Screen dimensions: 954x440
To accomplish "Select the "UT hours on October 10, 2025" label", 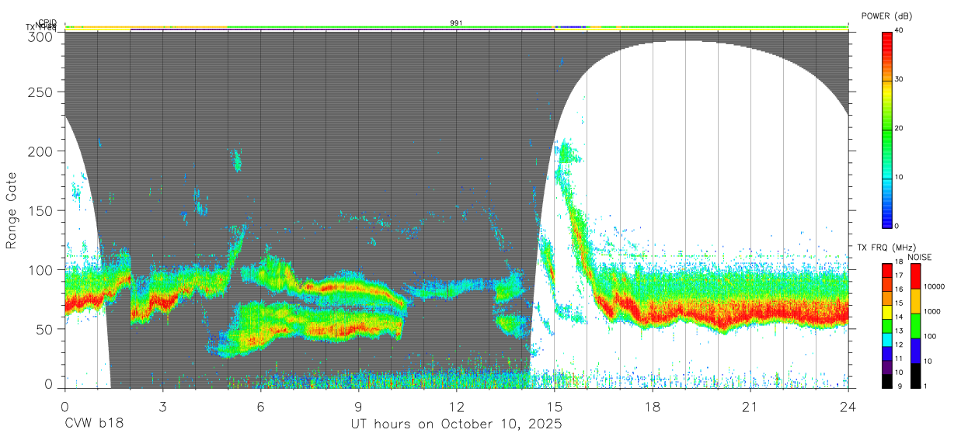I will click(456, 424).
